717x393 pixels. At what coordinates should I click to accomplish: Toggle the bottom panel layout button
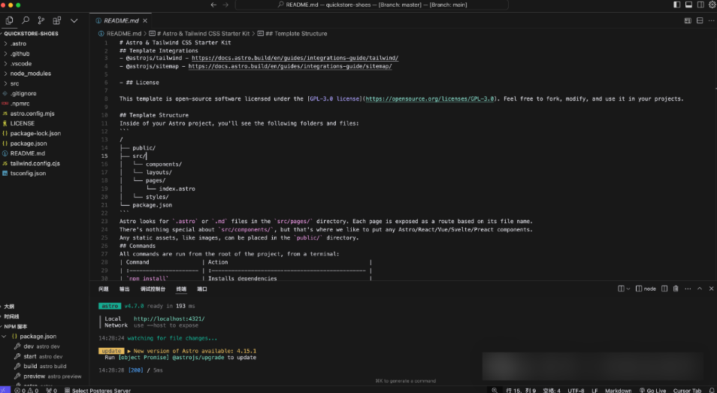pyautogui.click(x=688, y=5)
